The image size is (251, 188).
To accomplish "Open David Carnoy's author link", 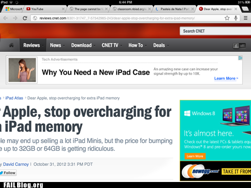I will pyautogui.click(x=16, y=164).
